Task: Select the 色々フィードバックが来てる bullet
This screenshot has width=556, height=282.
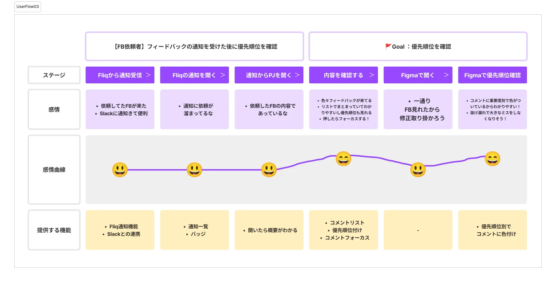Action: (344, 101)
